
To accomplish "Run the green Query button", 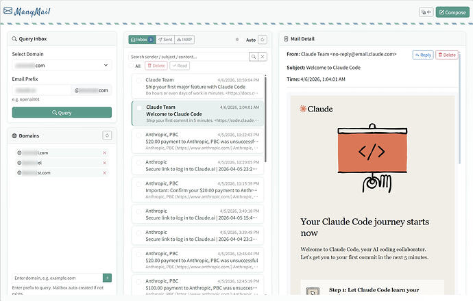I will 62,113.
